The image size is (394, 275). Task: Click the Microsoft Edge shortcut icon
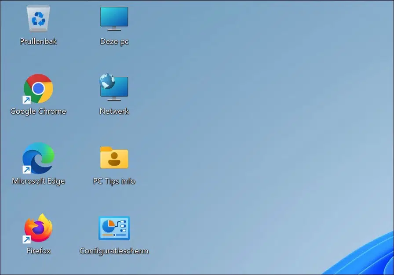click(x=38, y=158)
